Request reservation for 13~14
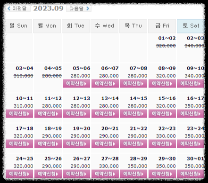Viewport: 208px width, 183px height. [105, 113]
